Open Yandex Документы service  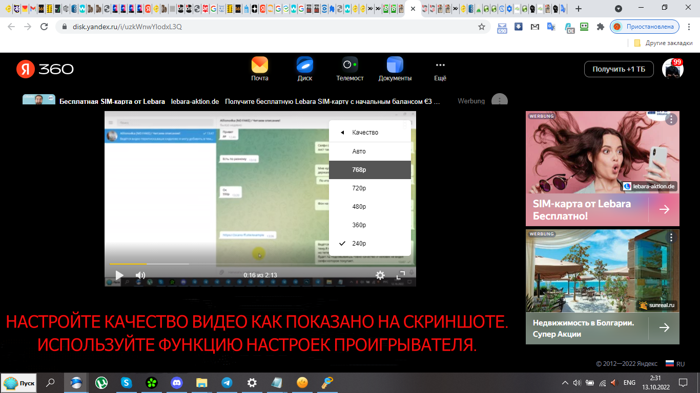click(395, 69)
